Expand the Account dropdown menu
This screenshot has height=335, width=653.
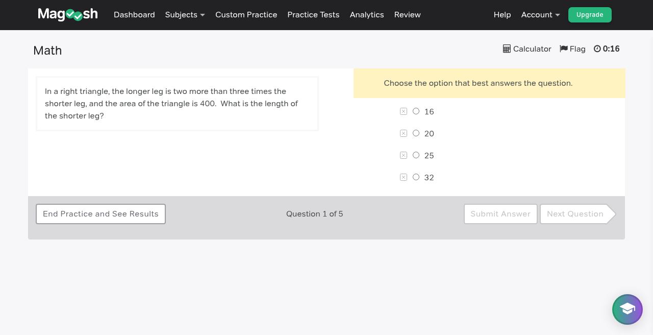pyautogui.click(x=540, y=15)
